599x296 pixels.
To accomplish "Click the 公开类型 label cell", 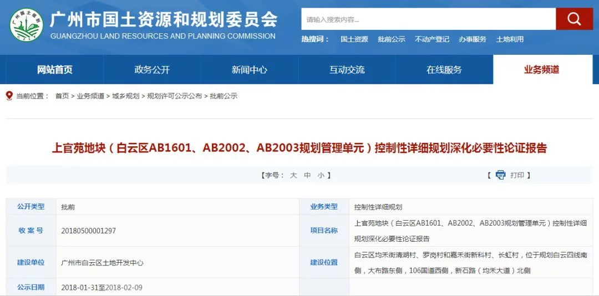I will click(31, 207).
